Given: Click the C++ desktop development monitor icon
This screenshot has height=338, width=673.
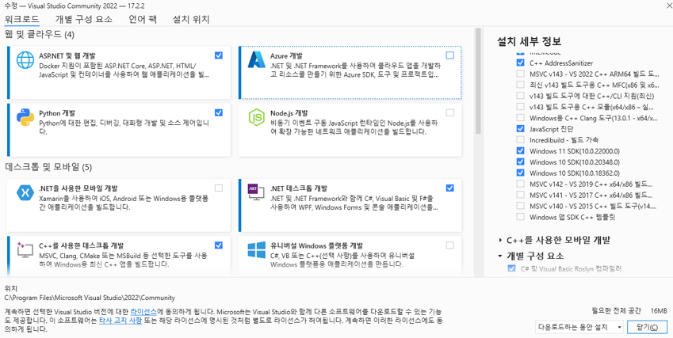Looking at the screenshot, I should (x=25, y=250).
